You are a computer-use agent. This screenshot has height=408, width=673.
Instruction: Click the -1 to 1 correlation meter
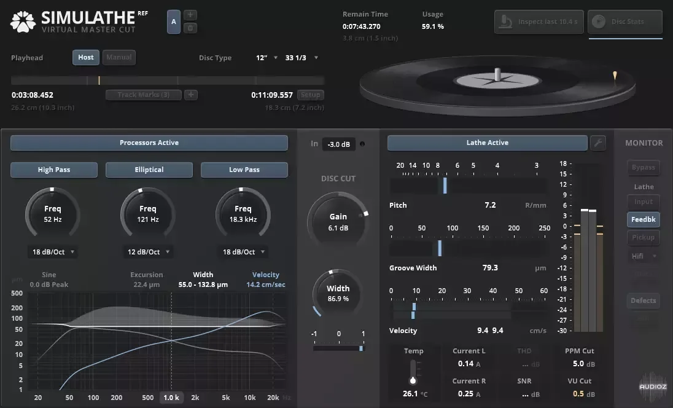[338, 348]
